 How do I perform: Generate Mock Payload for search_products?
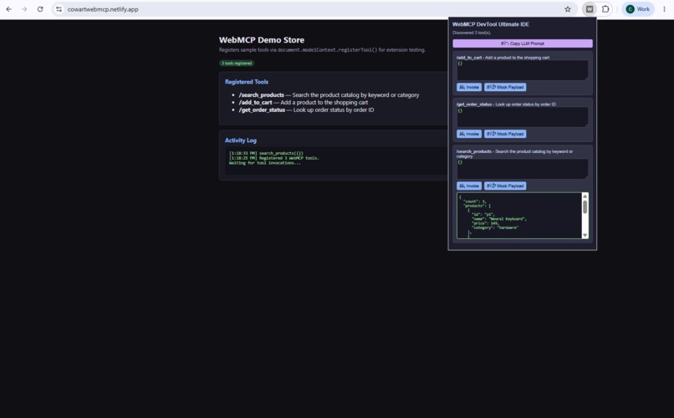(505, 186)
